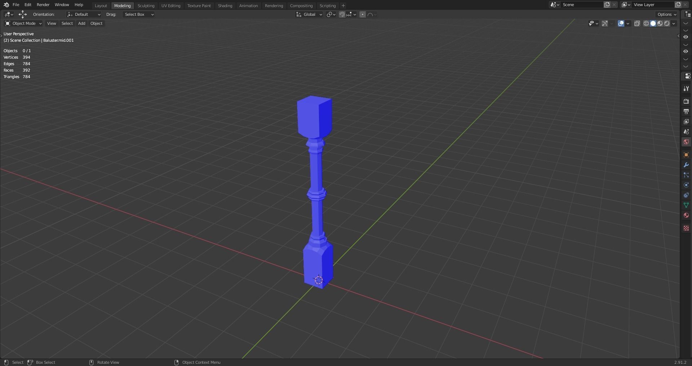This screenshot has height=366, width=692.
Task: Open the editor type selector icon
Action: coord(9,14)
